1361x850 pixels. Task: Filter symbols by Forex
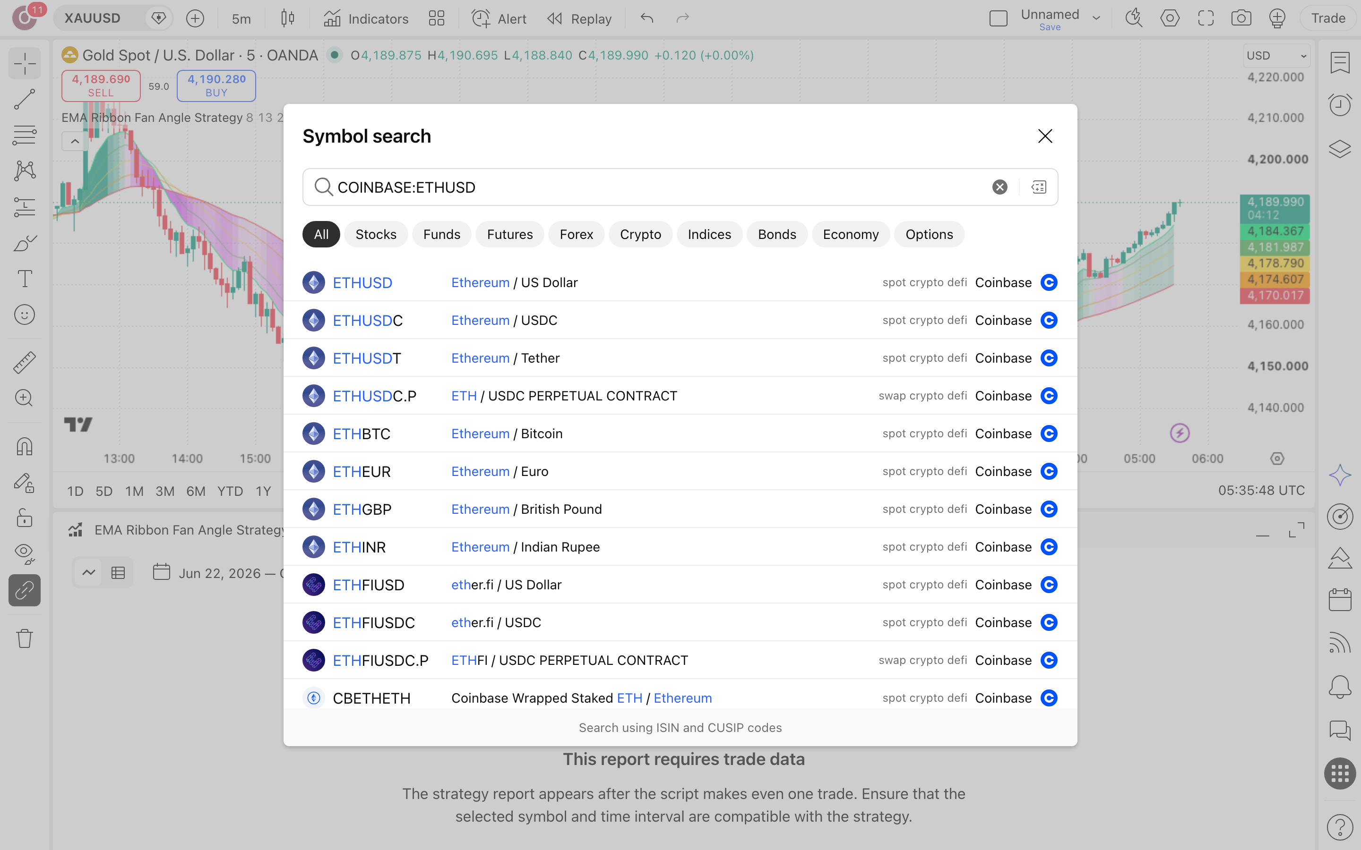(x=576, y=234)
